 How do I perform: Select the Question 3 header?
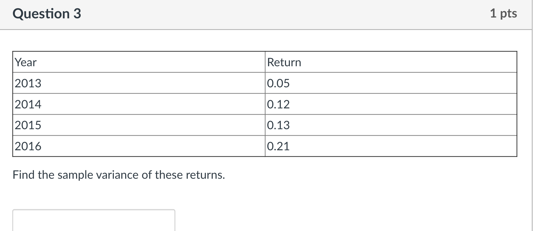pyautogui.click(x=47, y=14)
